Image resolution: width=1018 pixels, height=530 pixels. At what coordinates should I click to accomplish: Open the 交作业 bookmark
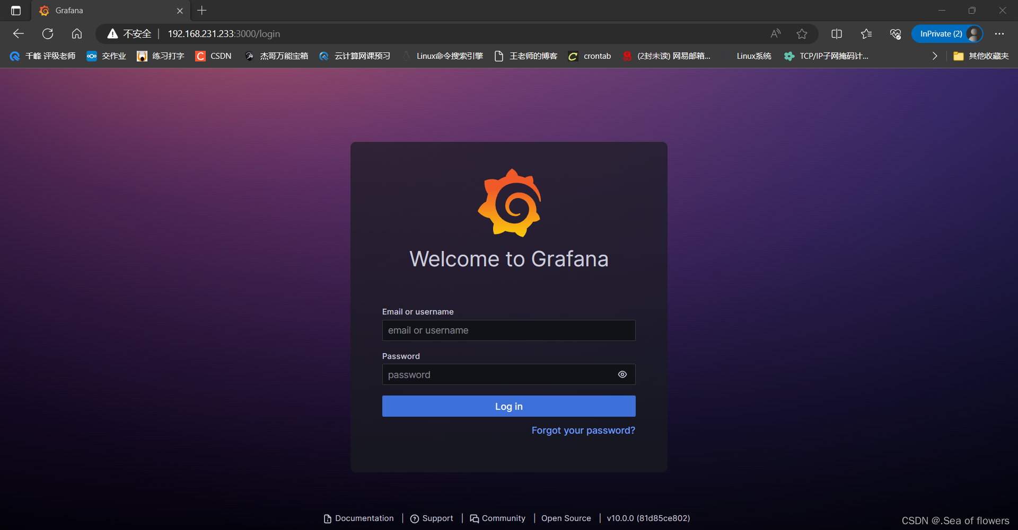(x=107, y=56)
